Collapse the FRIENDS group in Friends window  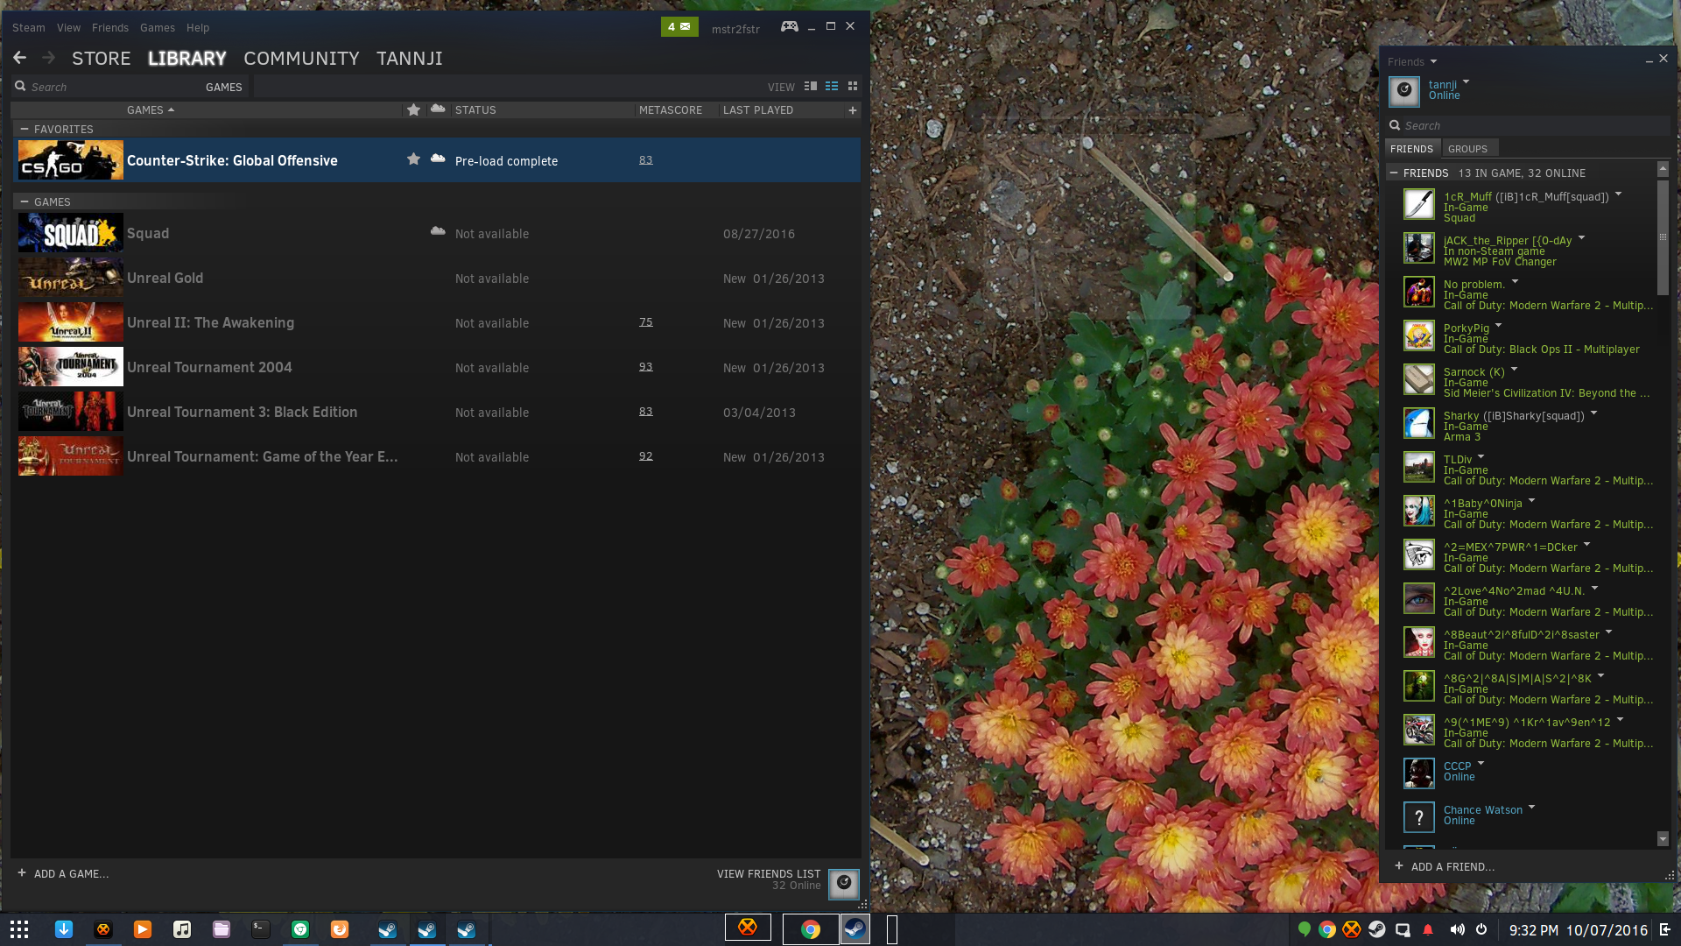click(1394, 173)
